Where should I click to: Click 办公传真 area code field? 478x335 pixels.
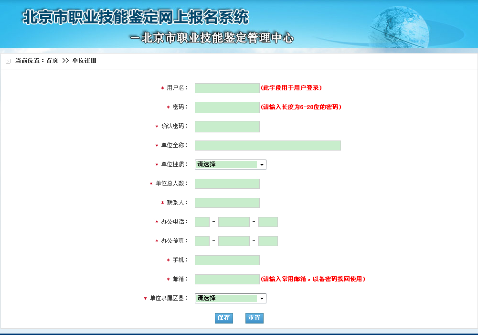[202, 241]
